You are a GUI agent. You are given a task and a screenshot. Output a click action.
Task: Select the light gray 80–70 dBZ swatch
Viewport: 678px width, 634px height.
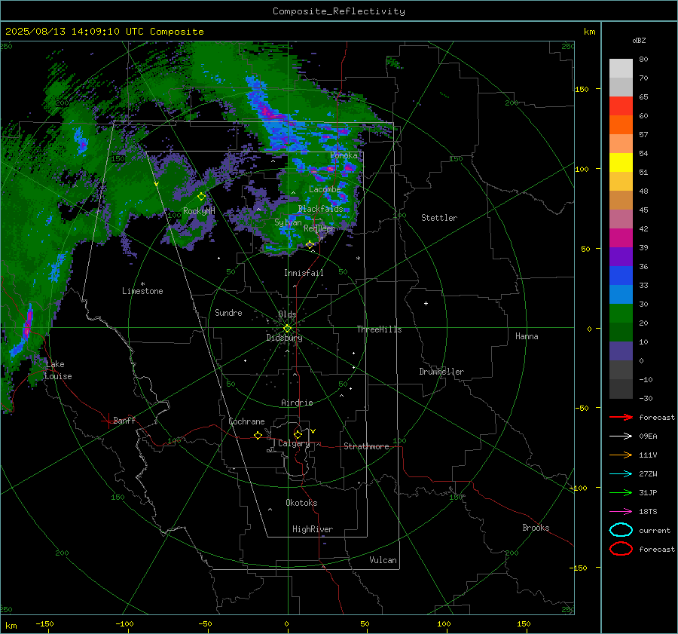(x=621, y=69)
